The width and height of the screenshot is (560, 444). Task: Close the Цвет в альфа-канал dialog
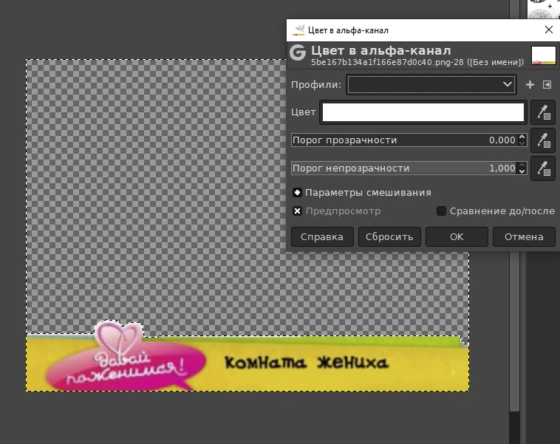point(549,30)
